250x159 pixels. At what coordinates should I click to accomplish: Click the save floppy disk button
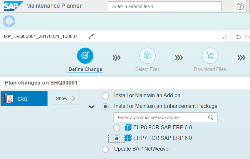click(224, 36)
